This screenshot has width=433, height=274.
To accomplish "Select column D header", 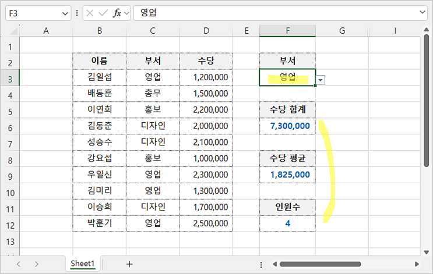I will [x=206, y=31].
